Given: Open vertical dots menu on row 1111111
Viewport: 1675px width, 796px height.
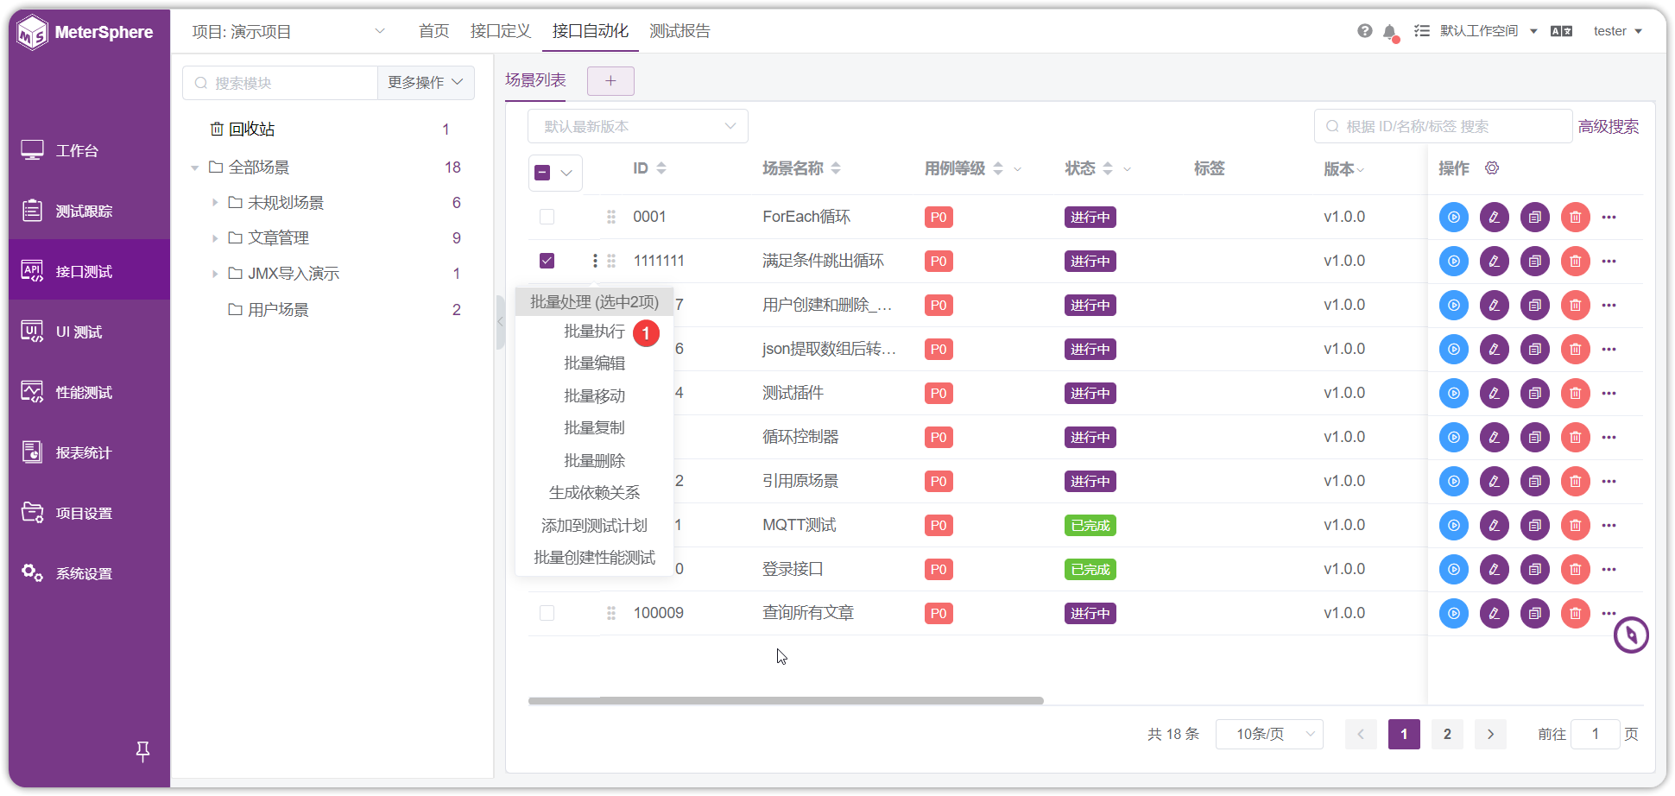Looking at the screenshot, I should (595, 261).
